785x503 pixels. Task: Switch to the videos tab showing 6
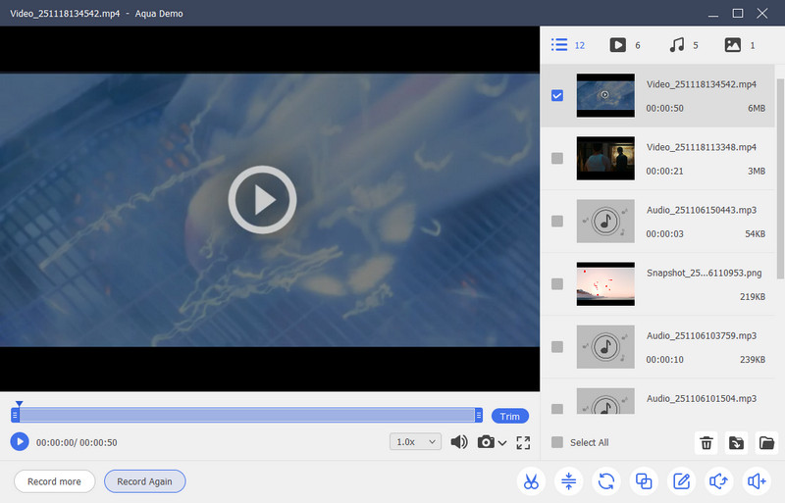pyautogui.click(x=625, y=45)
